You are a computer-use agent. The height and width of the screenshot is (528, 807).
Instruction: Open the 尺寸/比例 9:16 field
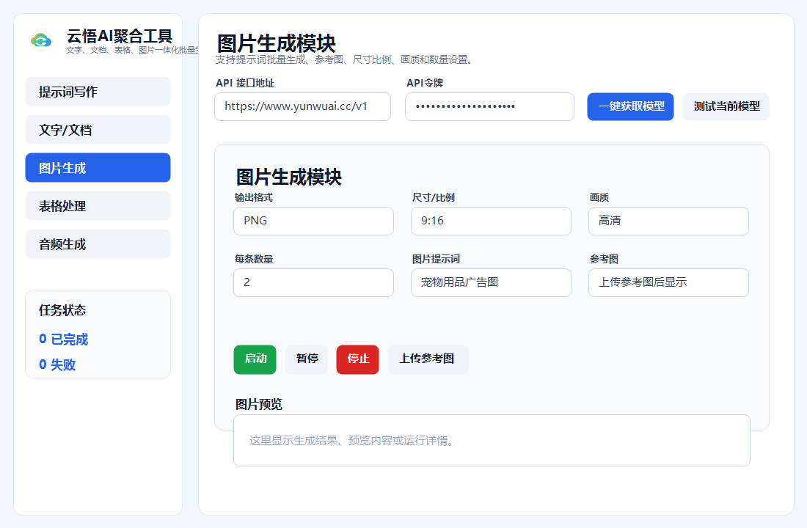491,221
